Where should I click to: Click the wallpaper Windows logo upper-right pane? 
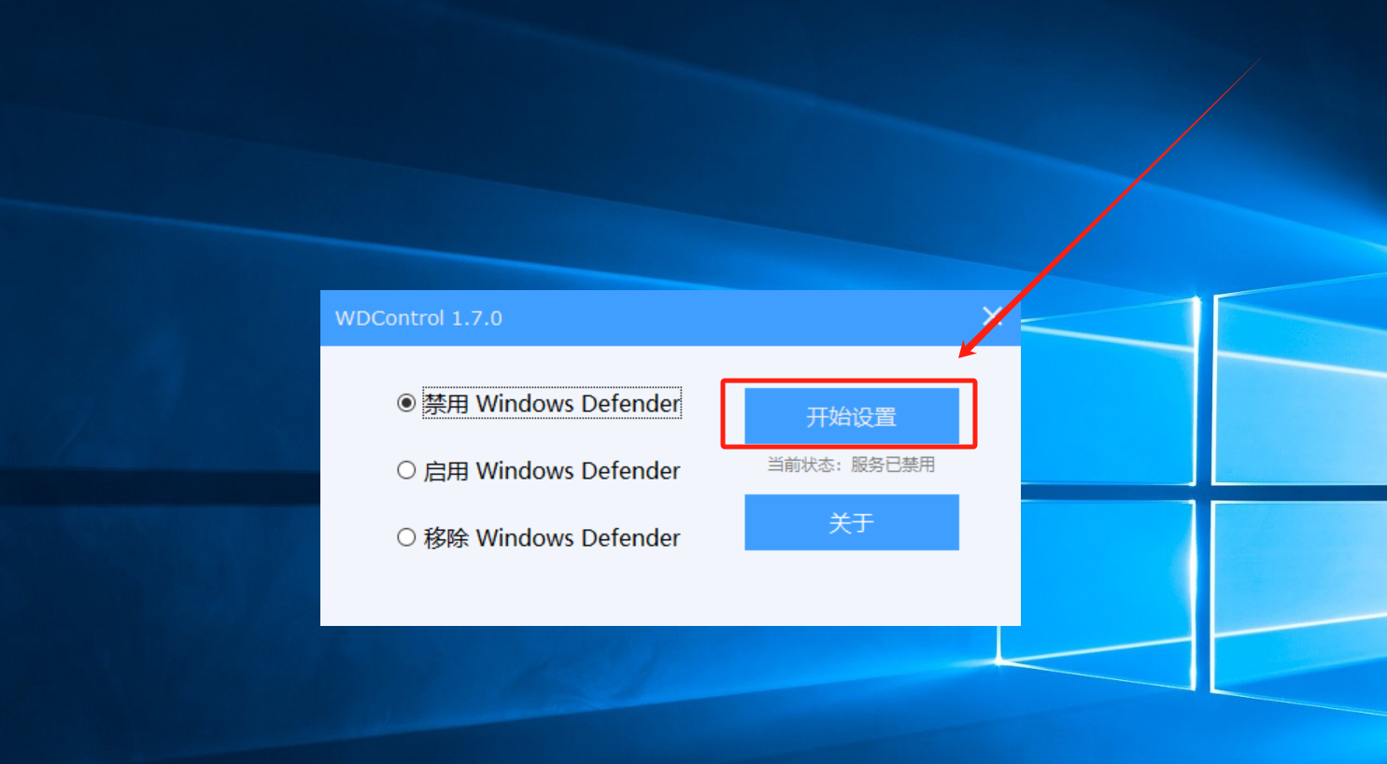tap(1300, 382)
